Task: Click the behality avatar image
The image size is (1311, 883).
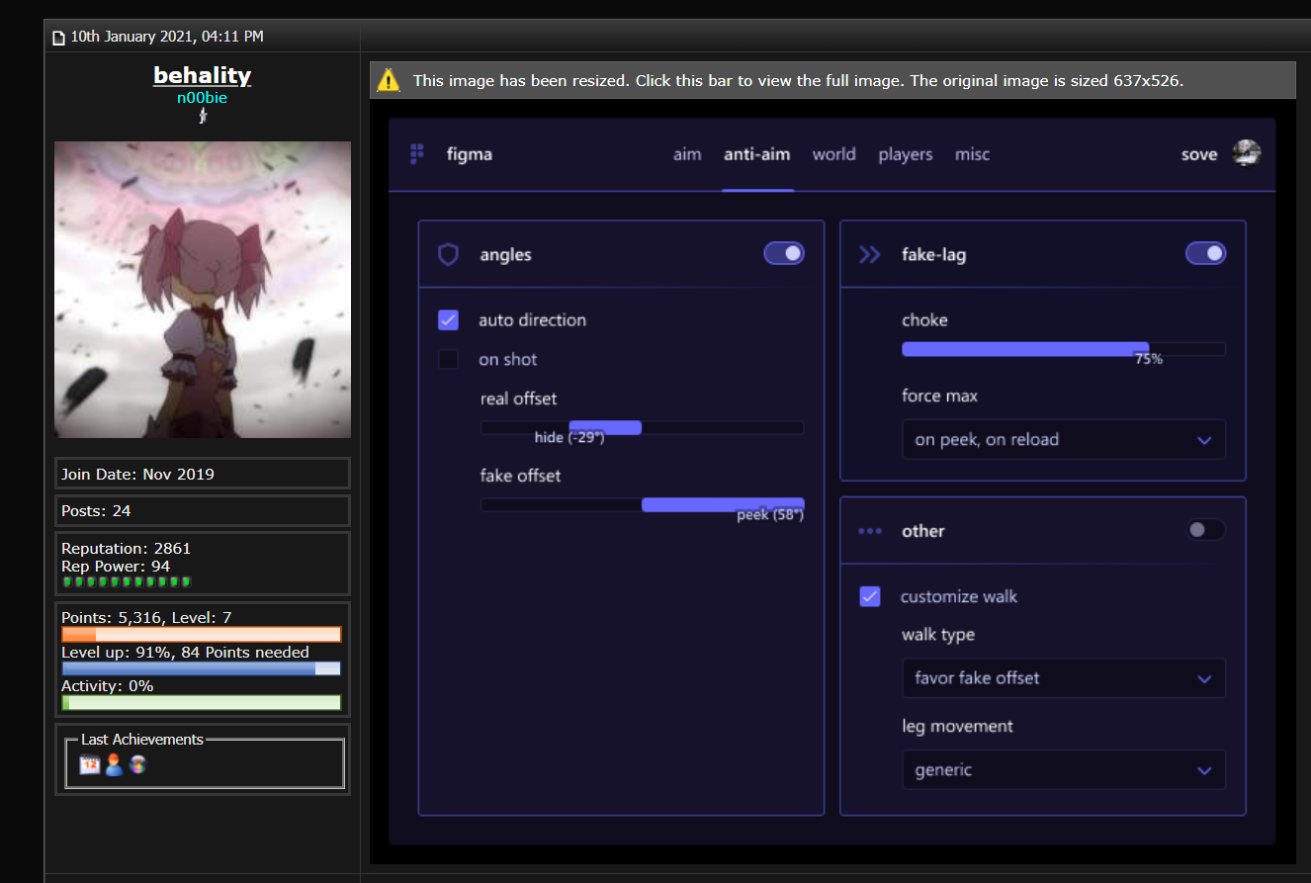Action: (203, 289)
